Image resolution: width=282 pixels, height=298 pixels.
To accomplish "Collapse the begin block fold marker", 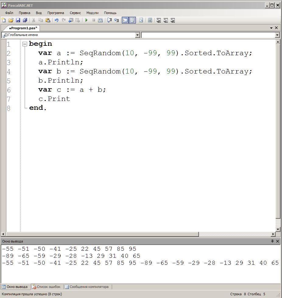I will (x=25, y=44).
